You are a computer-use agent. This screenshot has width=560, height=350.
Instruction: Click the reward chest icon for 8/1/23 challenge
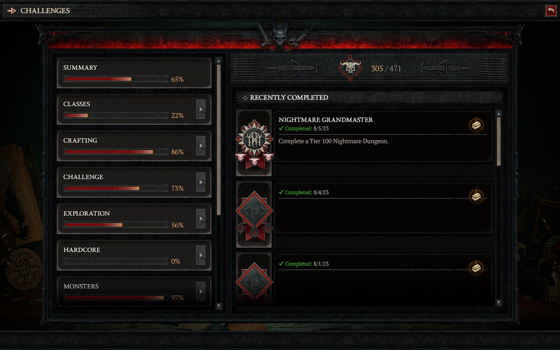pos(476,268)
